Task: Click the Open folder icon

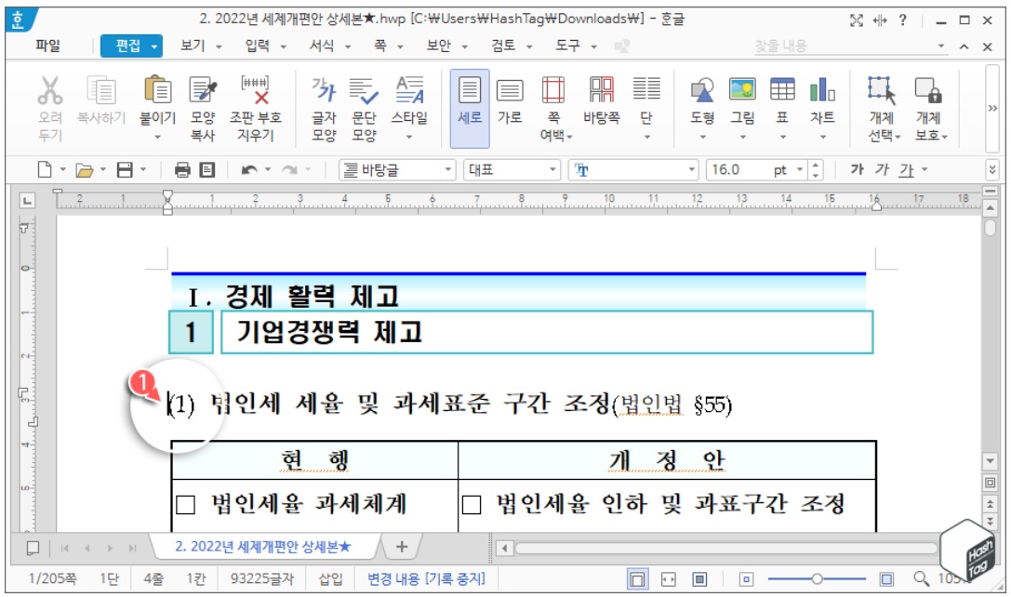Action: pos(84,170)
